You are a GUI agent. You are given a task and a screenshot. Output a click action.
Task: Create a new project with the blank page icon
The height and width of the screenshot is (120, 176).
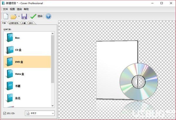6,16
